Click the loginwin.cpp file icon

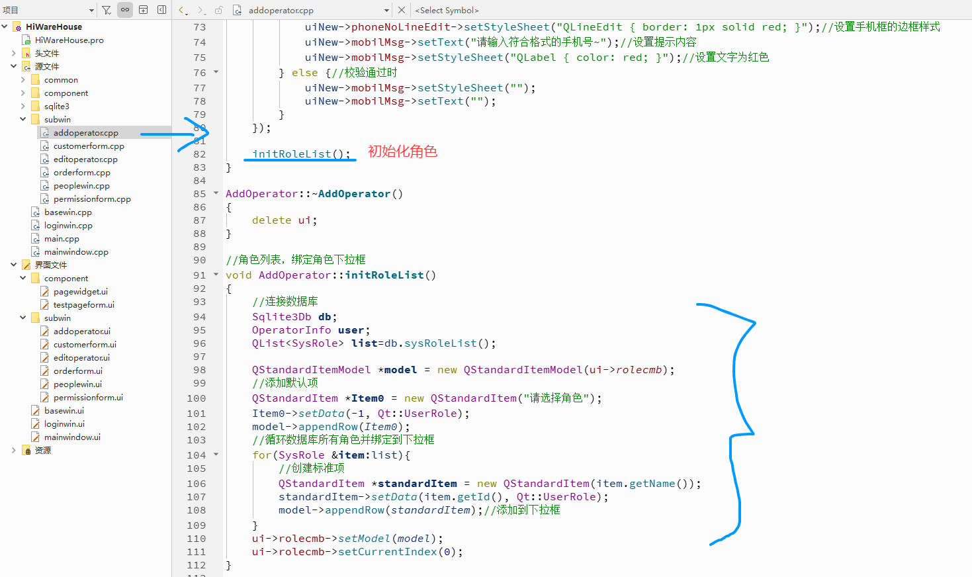point(36,225)
